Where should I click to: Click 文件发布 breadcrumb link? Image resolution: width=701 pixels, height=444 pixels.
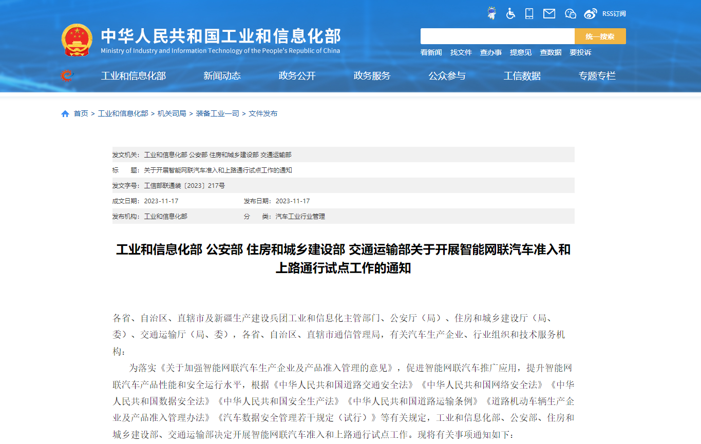coord(263,113)
